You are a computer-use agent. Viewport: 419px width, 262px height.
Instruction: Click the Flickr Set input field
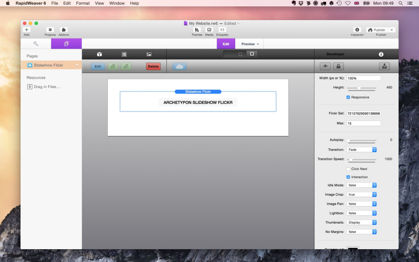[363, 114]
